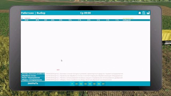Click the Ср 09:00 clock text
The width and height of the screenshot is (171, 96).
pyautogui.click(x=85, y=13)
